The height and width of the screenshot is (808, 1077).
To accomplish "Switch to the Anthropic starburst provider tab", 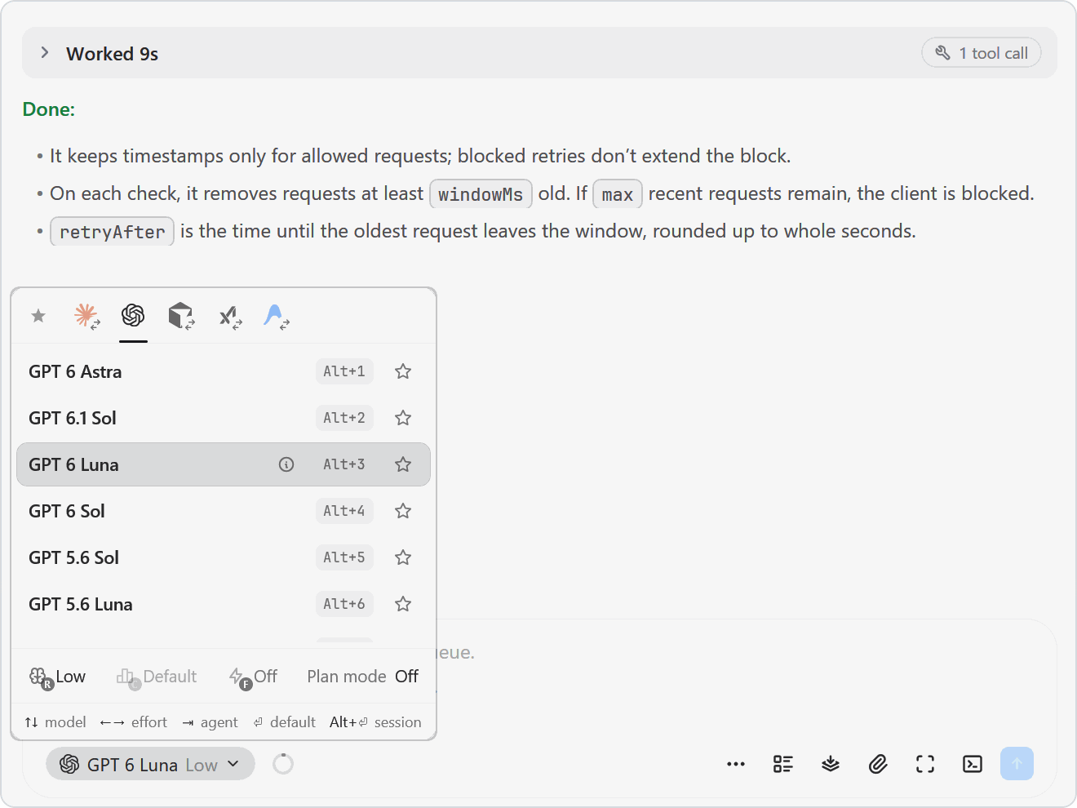I will (x=86, y=316).
